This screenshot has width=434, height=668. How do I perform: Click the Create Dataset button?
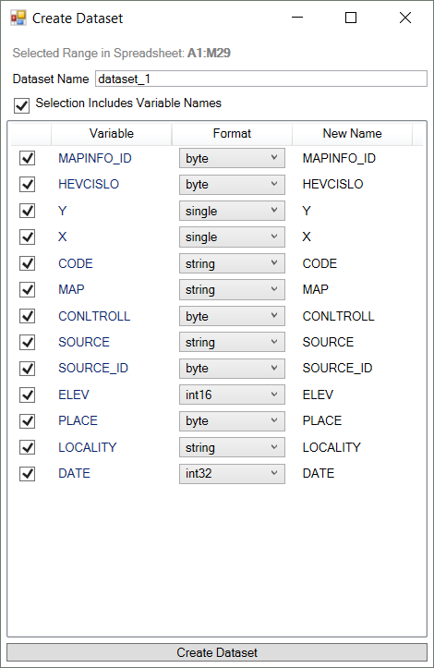pos(217,652)
